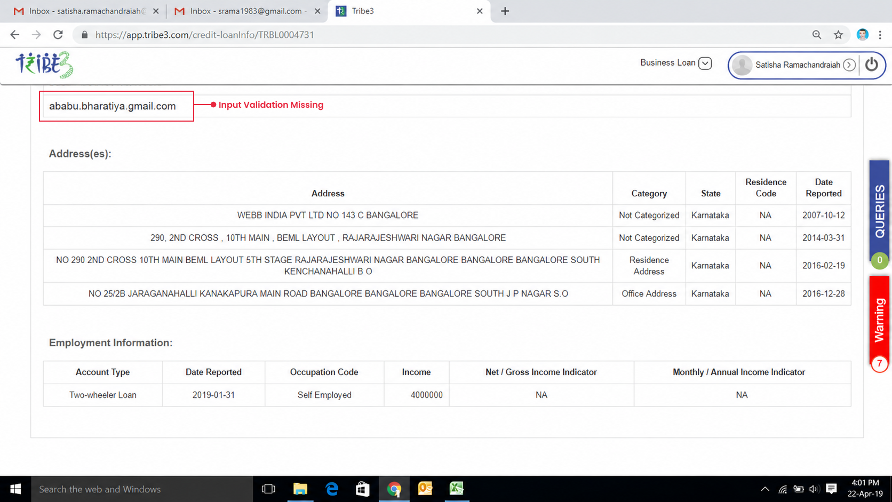Screen dimensions: 892x502
Task: Close the srama1983 Gmail tab
Action: (x=317, y=11)
